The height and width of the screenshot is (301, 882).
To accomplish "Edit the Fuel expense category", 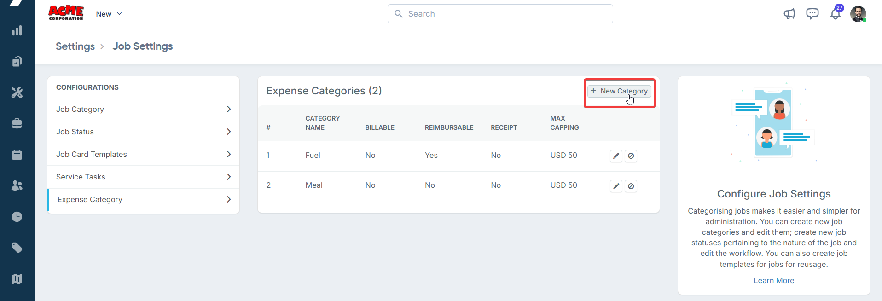I will coord(616,156).
